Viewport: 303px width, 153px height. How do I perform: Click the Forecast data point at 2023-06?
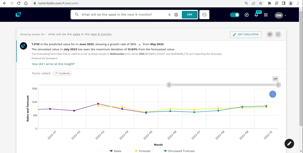click(170, 109)
